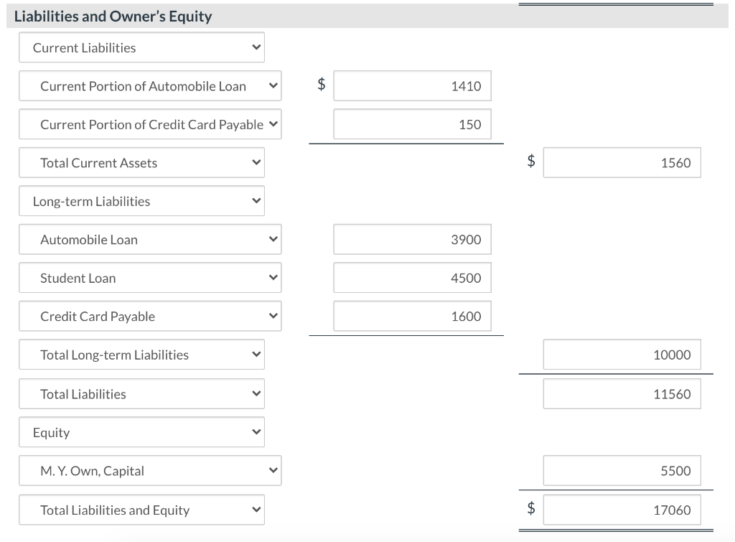Click the total field containing 10000

pos(622,355)
